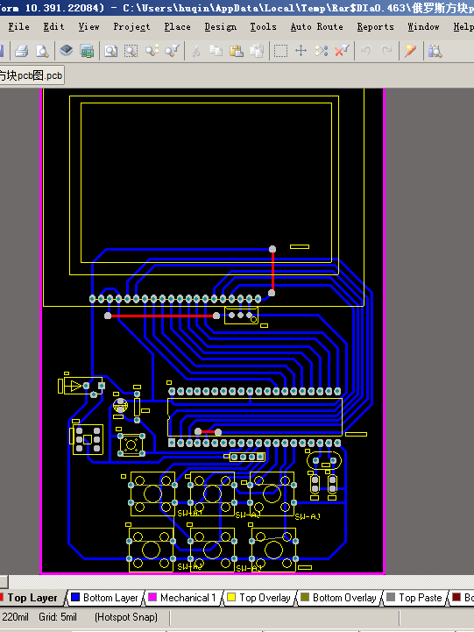Select the pcb document tab
474x632 pixels.
[31, 75]
